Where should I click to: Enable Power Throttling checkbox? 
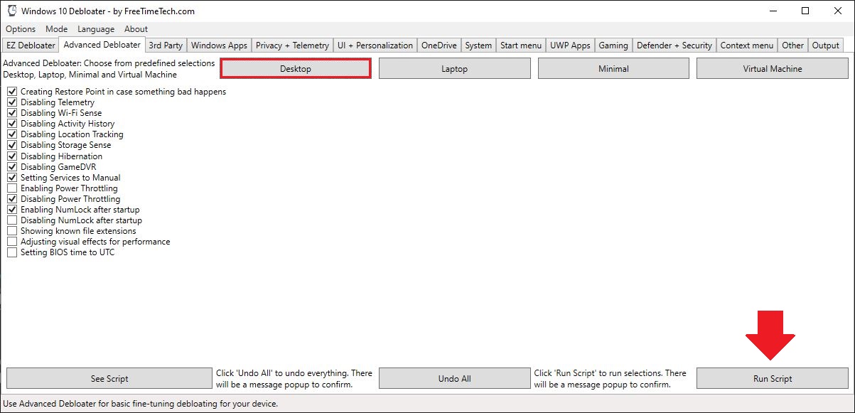(12, 188)
